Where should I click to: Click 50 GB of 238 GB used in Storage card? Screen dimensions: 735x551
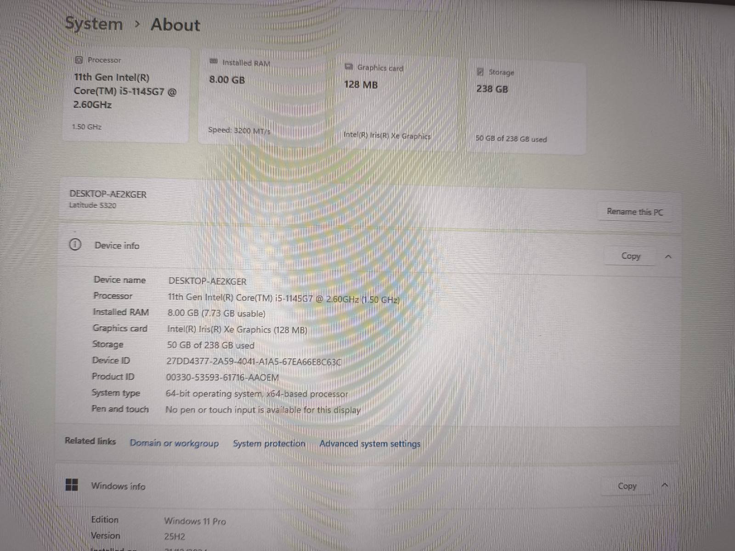tap(511, 139)
